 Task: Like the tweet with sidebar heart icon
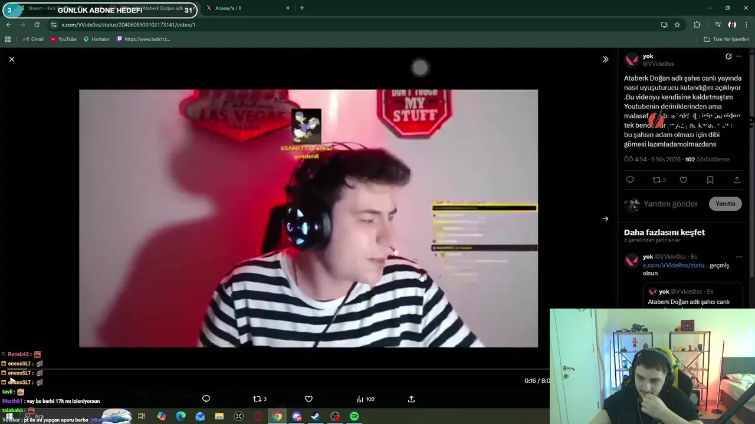click(x=683, y=180)
